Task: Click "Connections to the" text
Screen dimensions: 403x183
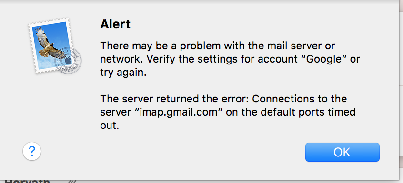Action: coord(300,99)
